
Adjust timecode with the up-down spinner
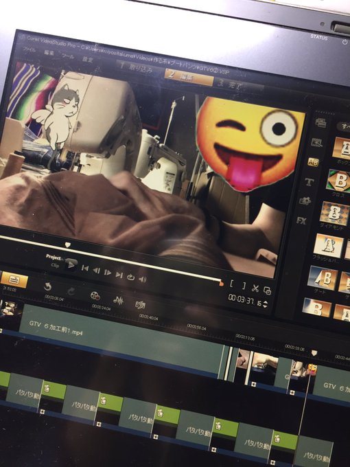[265, 304]
